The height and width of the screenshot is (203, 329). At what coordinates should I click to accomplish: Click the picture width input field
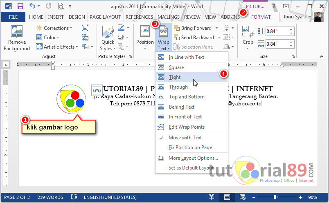coord(277,44)
